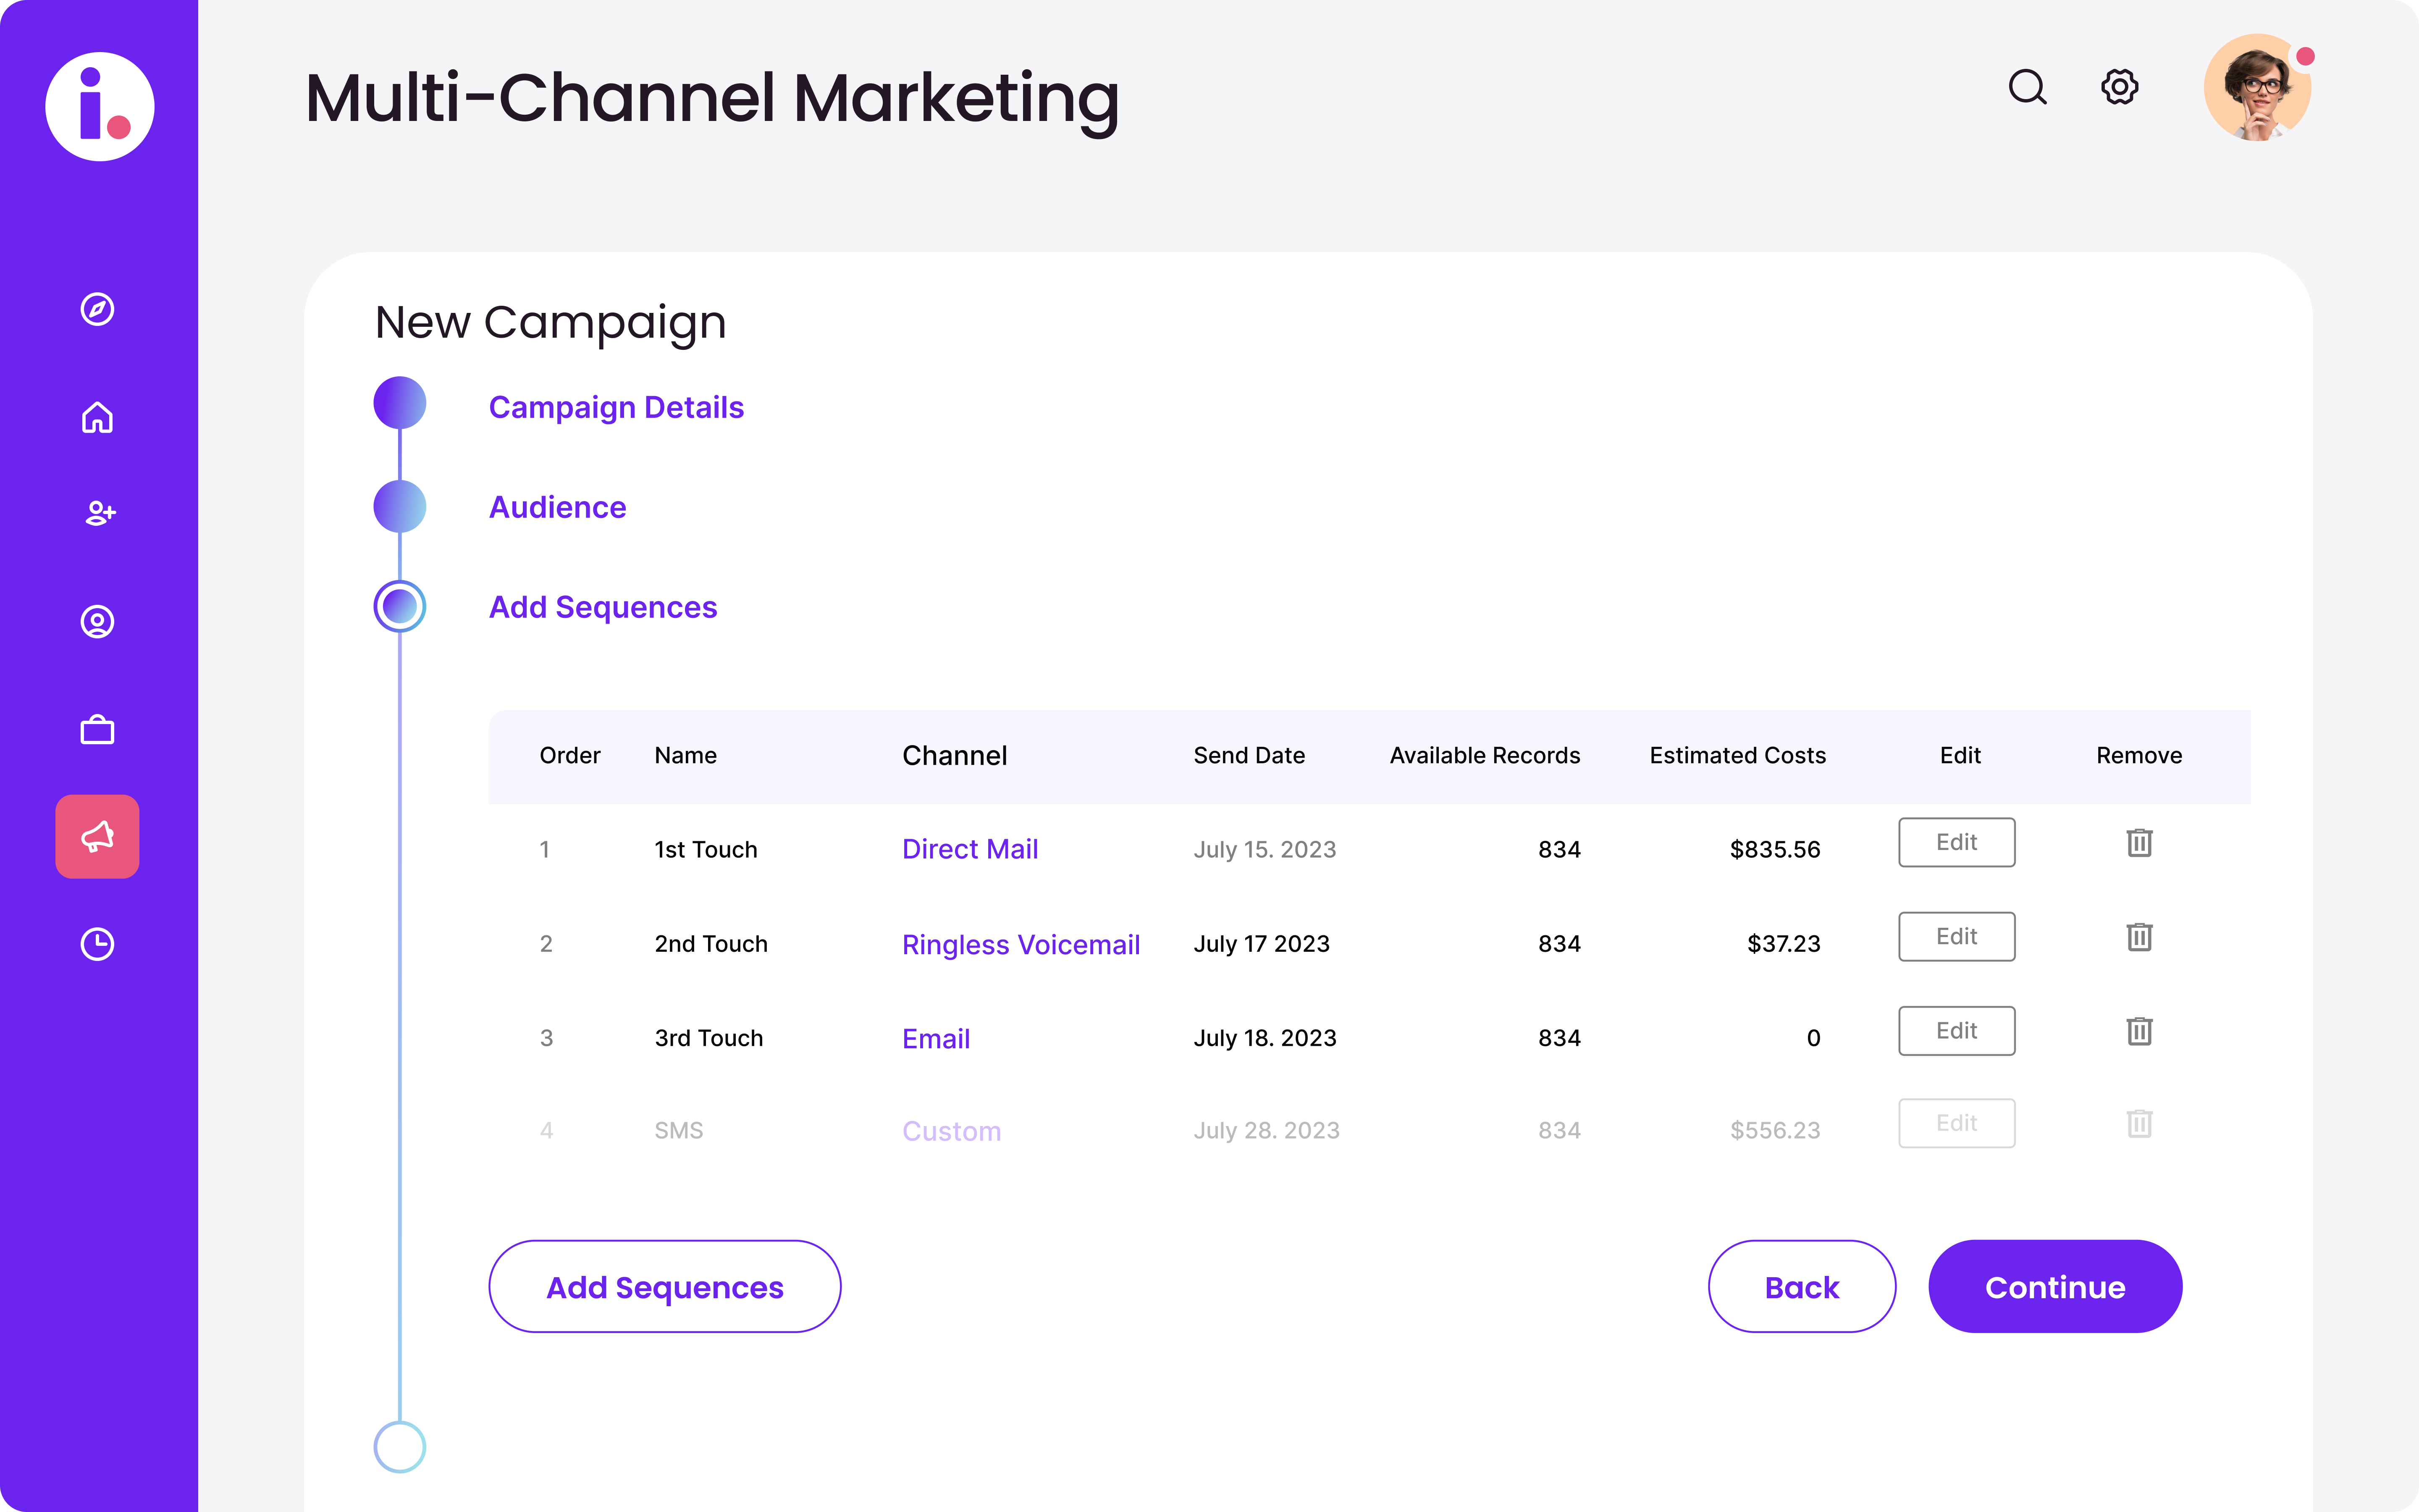Open the clock history sidebar icon
The image size is (2419, 1512).
click(97, 944)
